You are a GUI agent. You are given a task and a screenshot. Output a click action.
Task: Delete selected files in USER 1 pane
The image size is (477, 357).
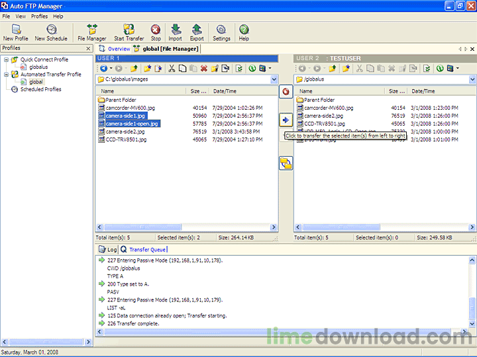pos(204,69)
